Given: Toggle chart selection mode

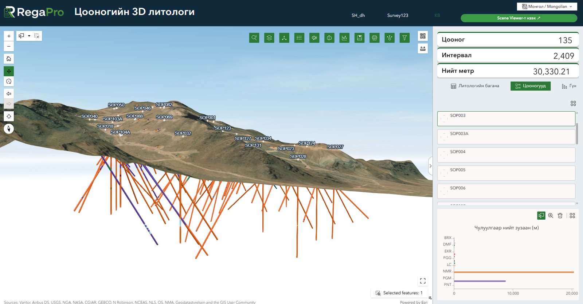Looking at the screenshot, I should pos(541,216).
